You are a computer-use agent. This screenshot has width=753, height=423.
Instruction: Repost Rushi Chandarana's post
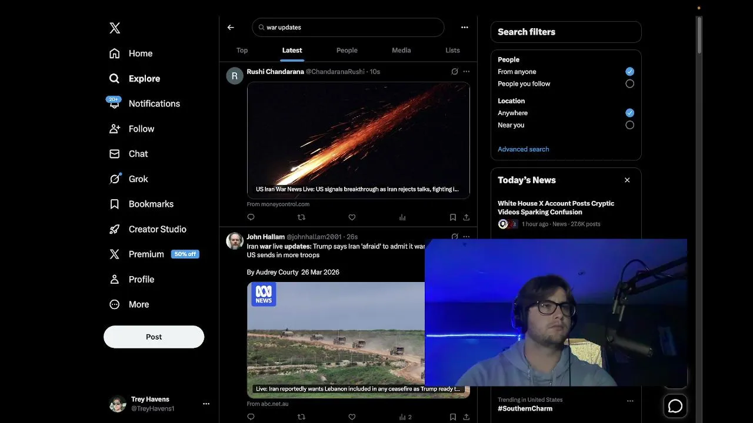[301, 217]
